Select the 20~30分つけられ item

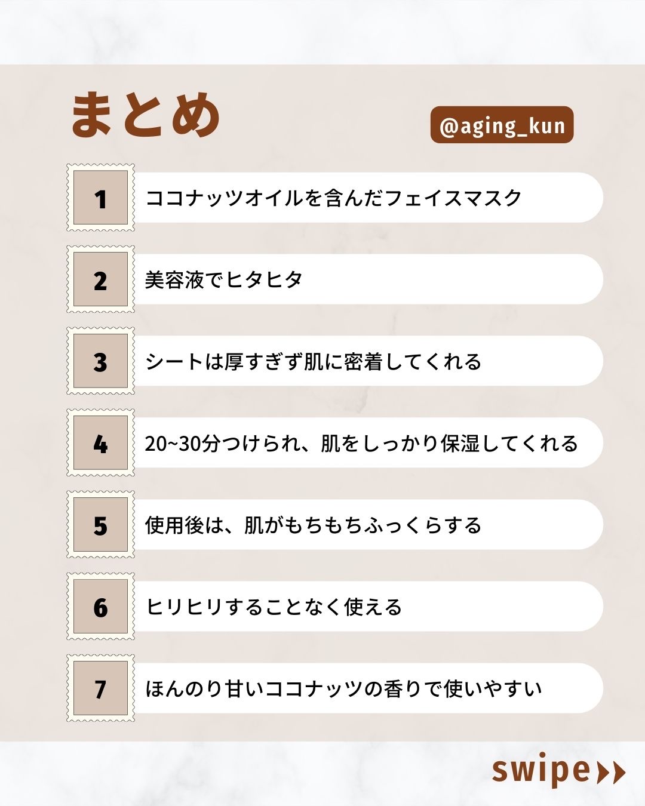point(361,443)
